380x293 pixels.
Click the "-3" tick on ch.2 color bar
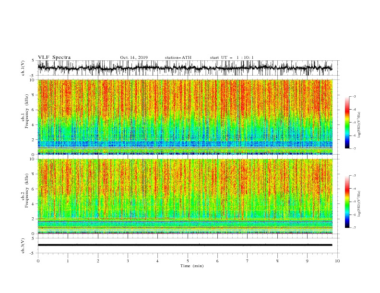(x=354, y=176)
